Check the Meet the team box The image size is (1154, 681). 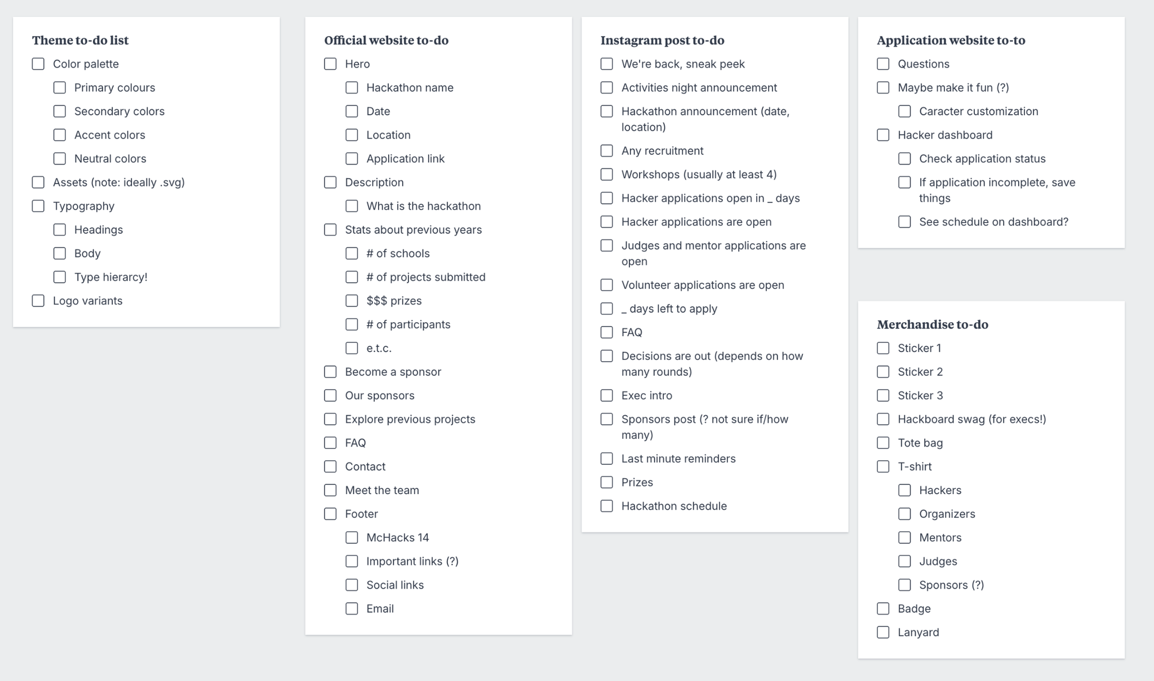pyautogui.click(x=330, y=490)
